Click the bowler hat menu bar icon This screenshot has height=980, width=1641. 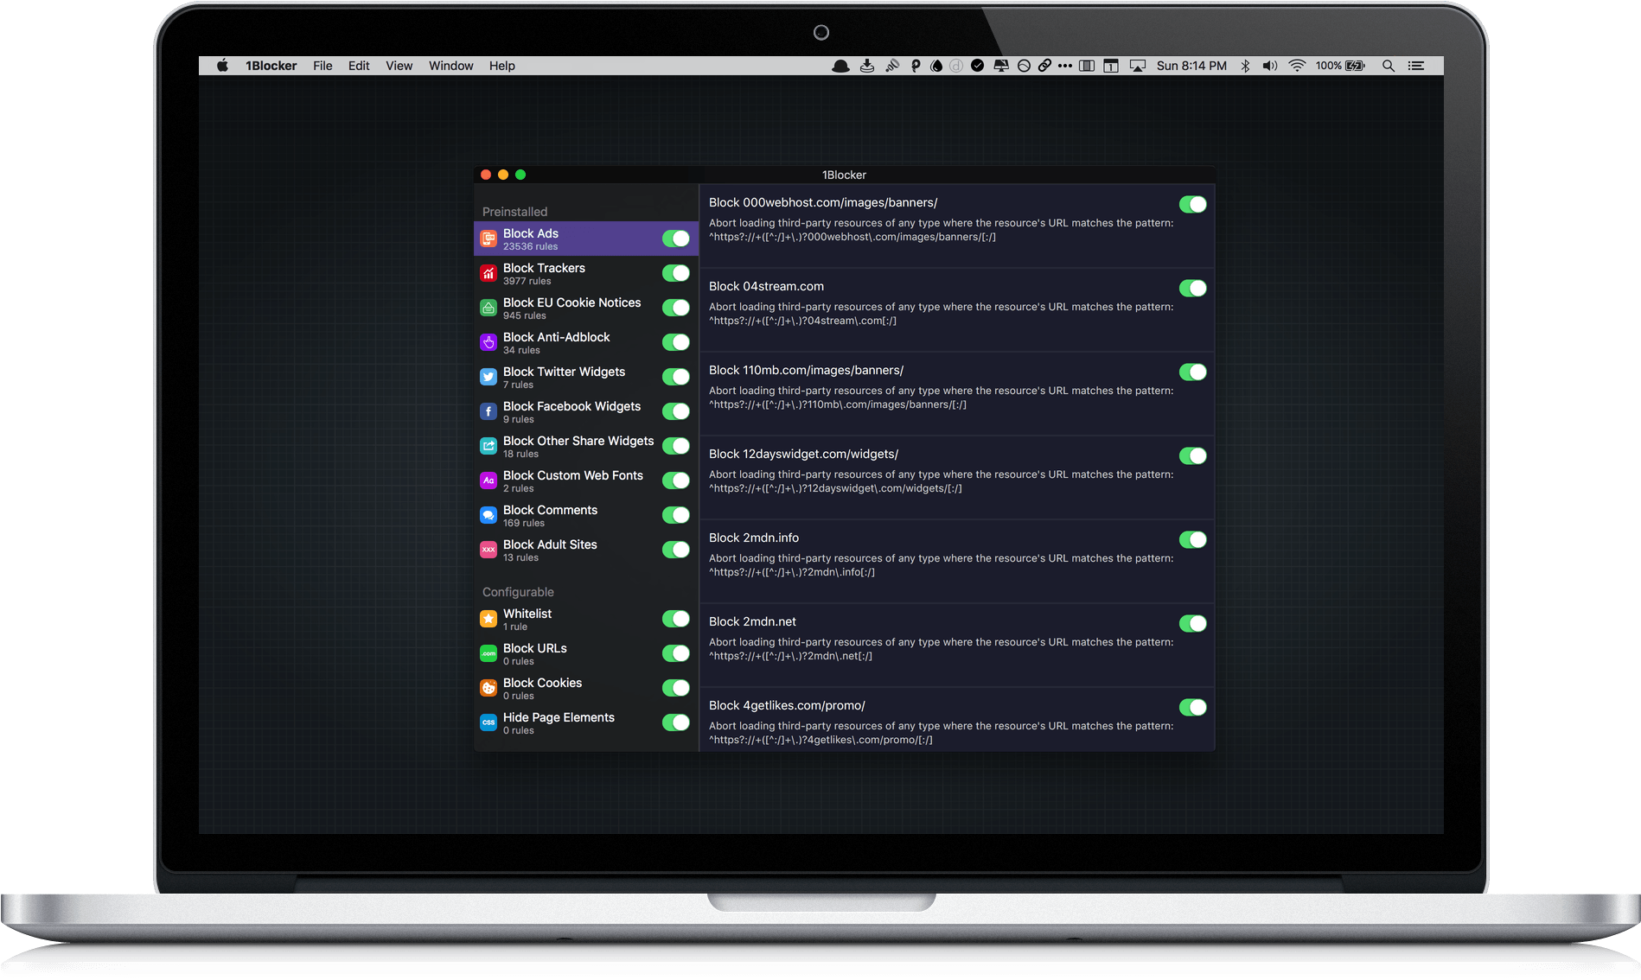(x=840, y=66)
